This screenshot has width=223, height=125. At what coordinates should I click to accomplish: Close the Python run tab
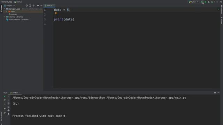point(20,93)
